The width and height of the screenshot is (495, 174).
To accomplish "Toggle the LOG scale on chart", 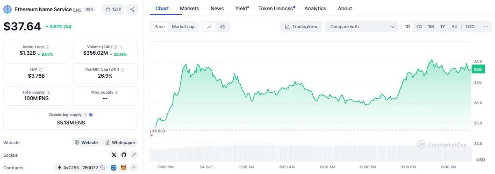I will (470, 27).
